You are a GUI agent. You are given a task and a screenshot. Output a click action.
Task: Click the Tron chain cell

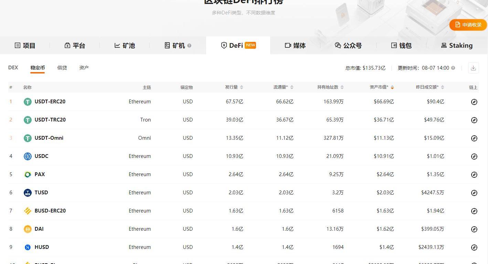click(x=145, y=120)
